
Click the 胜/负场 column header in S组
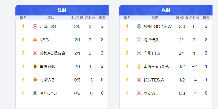point(77,18)
